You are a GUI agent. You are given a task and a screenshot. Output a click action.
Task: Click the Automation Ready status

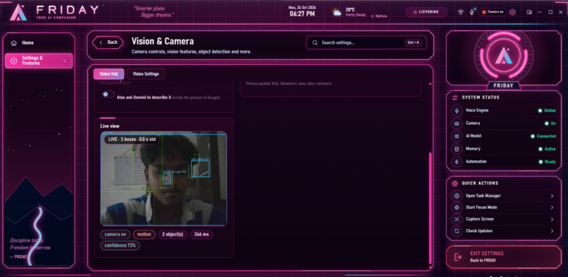tap(547, 162)
